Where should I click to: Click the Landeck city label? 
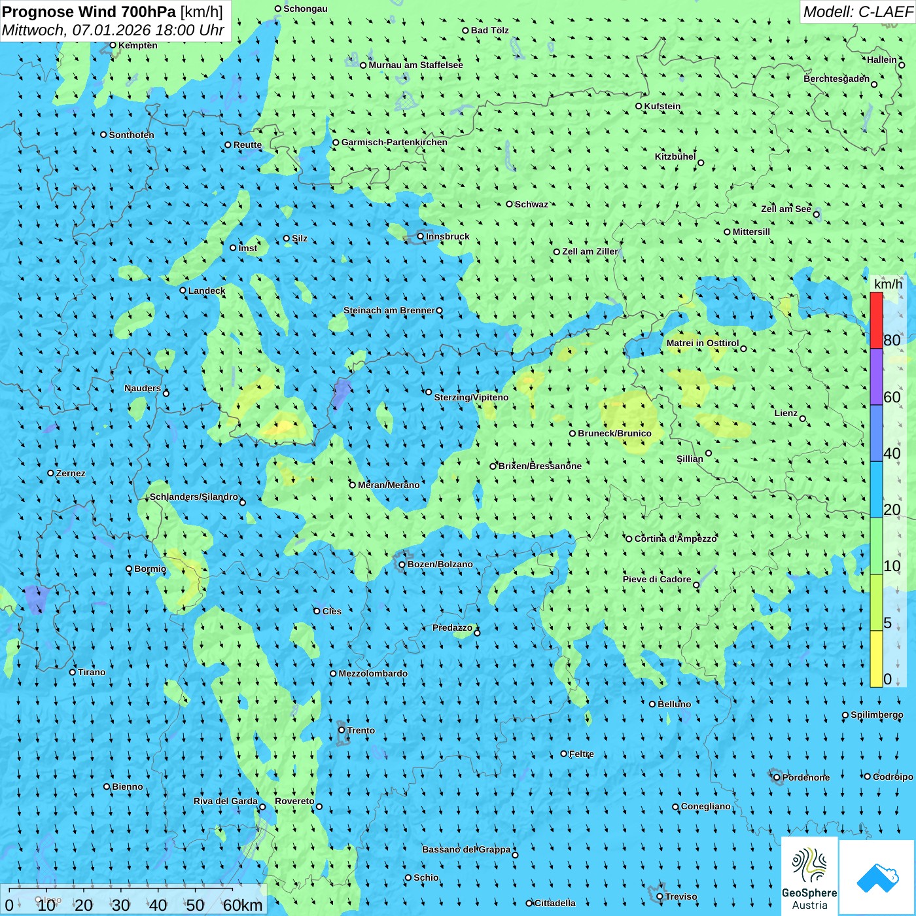point(207,291)
